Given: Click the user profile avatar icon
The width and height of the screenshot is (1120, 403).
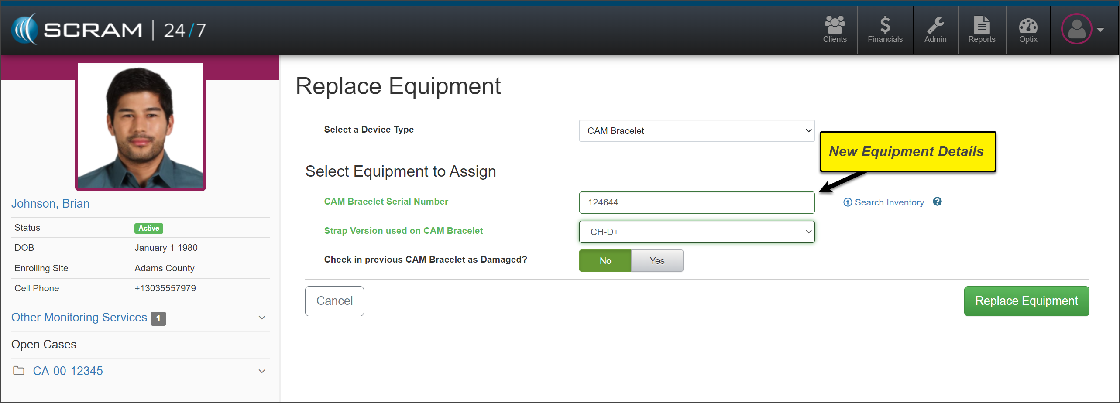Looking at the screenshot, I should pos(1076,29).
